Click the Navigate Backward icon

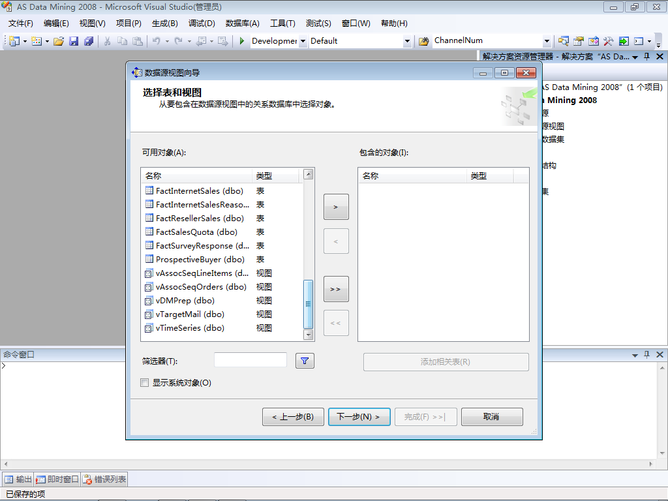click(x=201, y=41)
